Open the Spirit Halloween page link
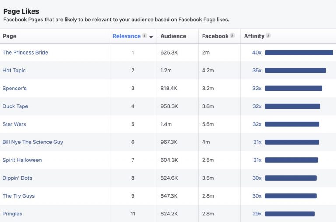 pyautogui.click(x=22, y=160)
